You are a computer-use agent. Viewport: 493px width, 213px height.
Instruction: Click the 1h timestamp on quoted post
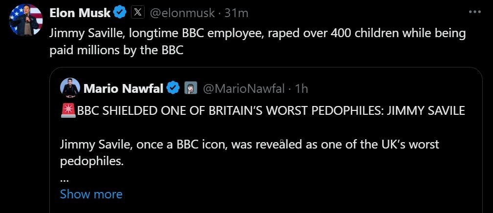(x=302, y=88)
